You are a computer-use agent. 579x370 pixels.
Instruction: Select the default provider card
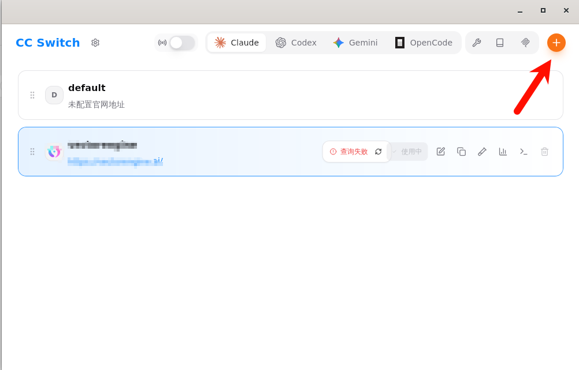click(290, 95)
